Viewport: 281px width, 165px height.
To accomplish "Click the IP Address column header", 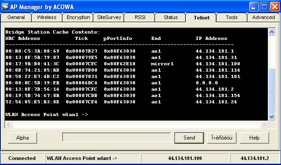I will 211,39.
